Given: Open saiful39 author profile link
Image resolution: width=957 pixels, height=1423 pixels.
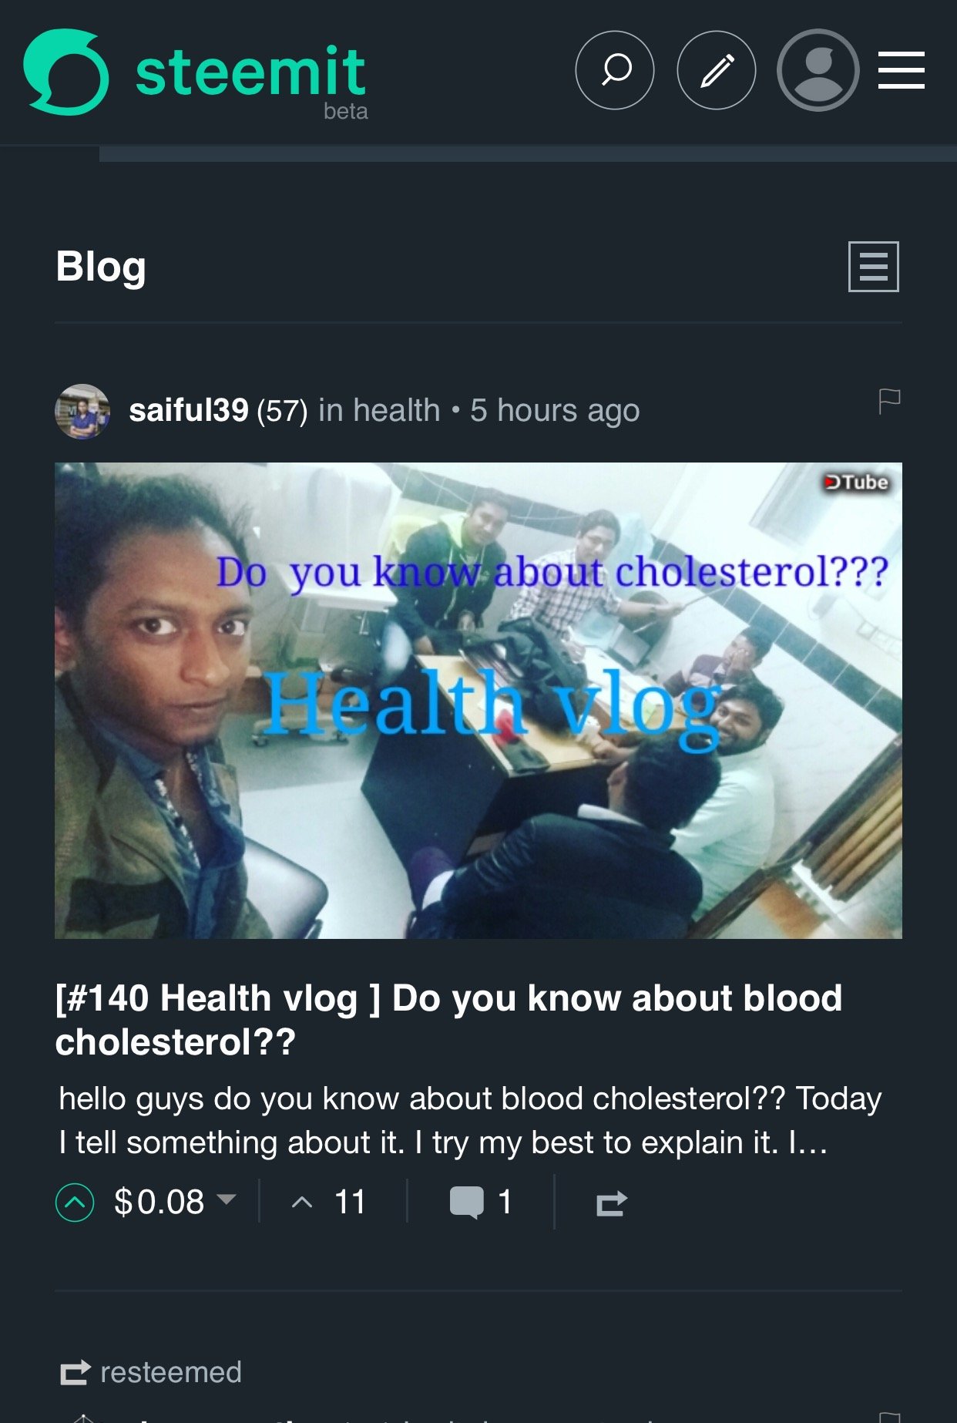Looking at the screenshot, I should tap(188, 410).
